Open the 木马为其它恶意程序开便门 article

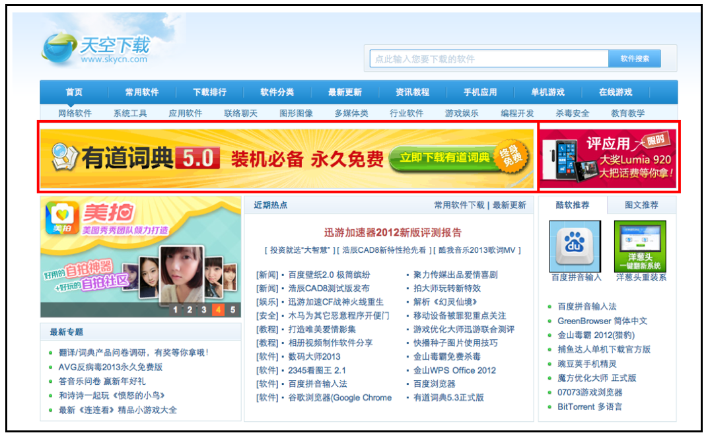(339, 316)
